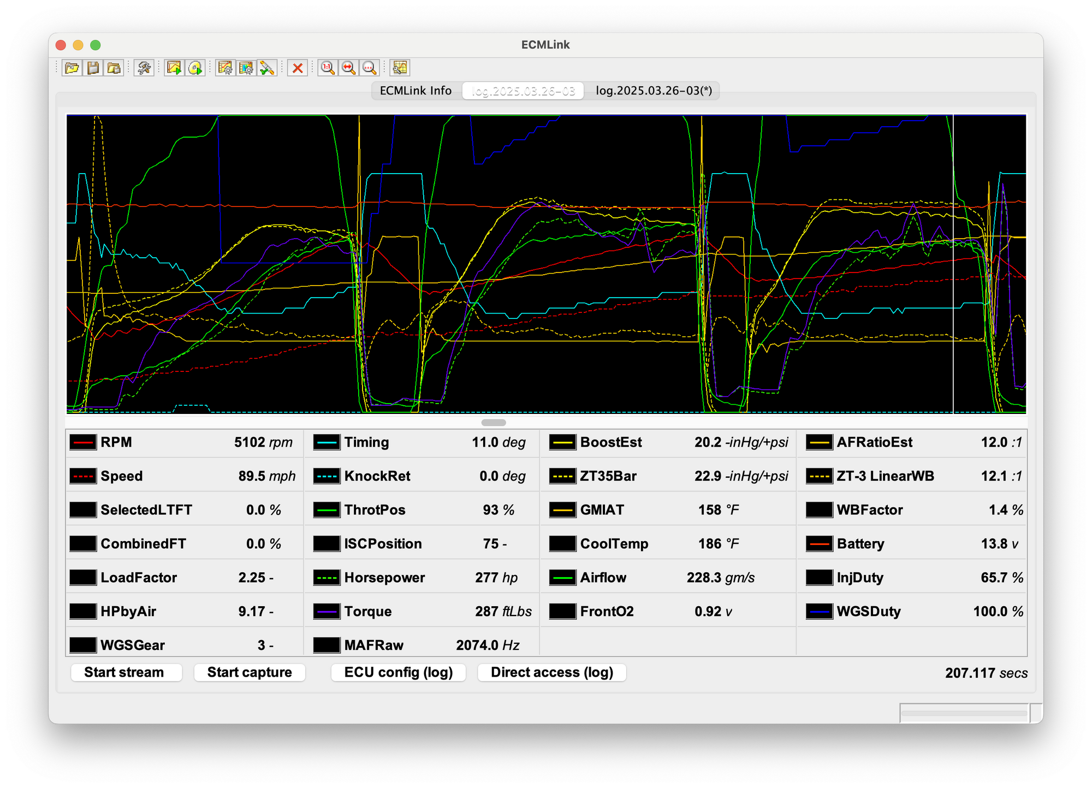Click the 207.117 secs time readout
This screenshot has width=1092, height=788.
coord(986,673)
